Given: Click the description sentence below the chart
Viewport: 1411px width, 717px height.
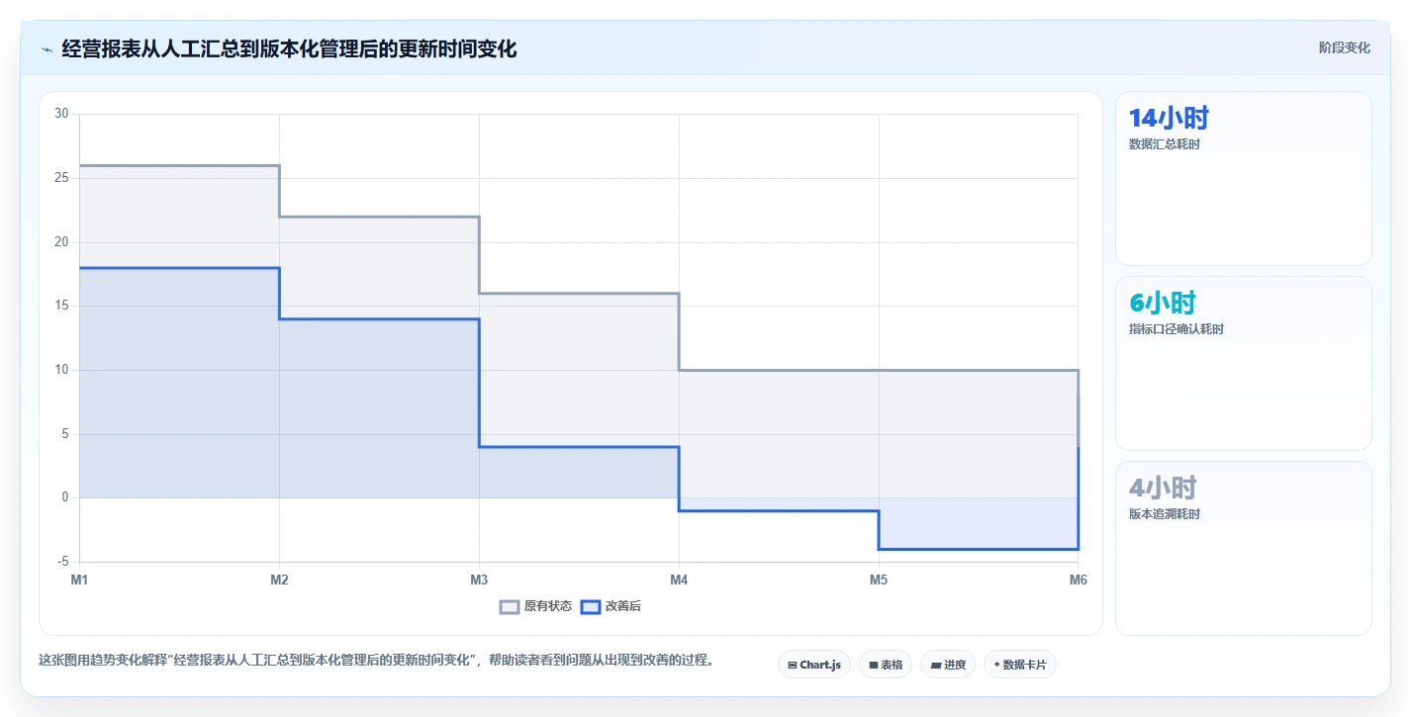Looking at the screenshot, I should [x=377, y=661].
